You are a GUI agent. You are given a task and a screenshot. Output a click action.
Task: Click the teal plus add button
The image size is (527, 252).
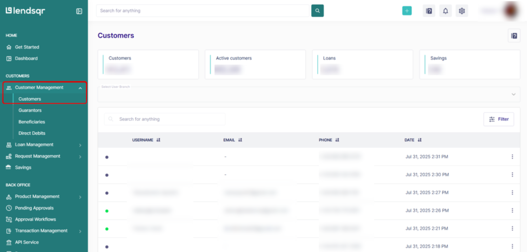pos(407,11)
